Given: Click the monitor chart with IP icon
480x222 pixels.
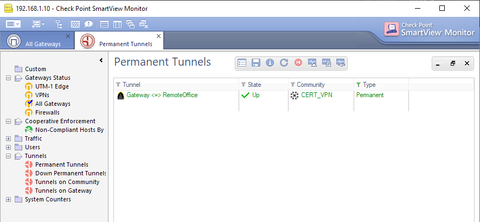Looking at the screenshot, I should pos(327,63).
